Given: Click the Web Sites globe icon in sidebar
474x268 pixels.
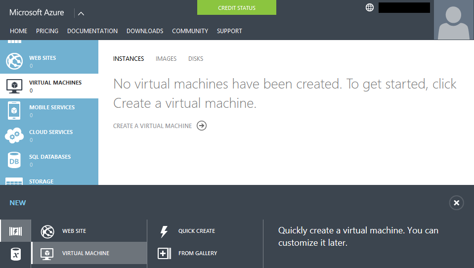Looking at the screenshot, I should [x=14, y=61].
